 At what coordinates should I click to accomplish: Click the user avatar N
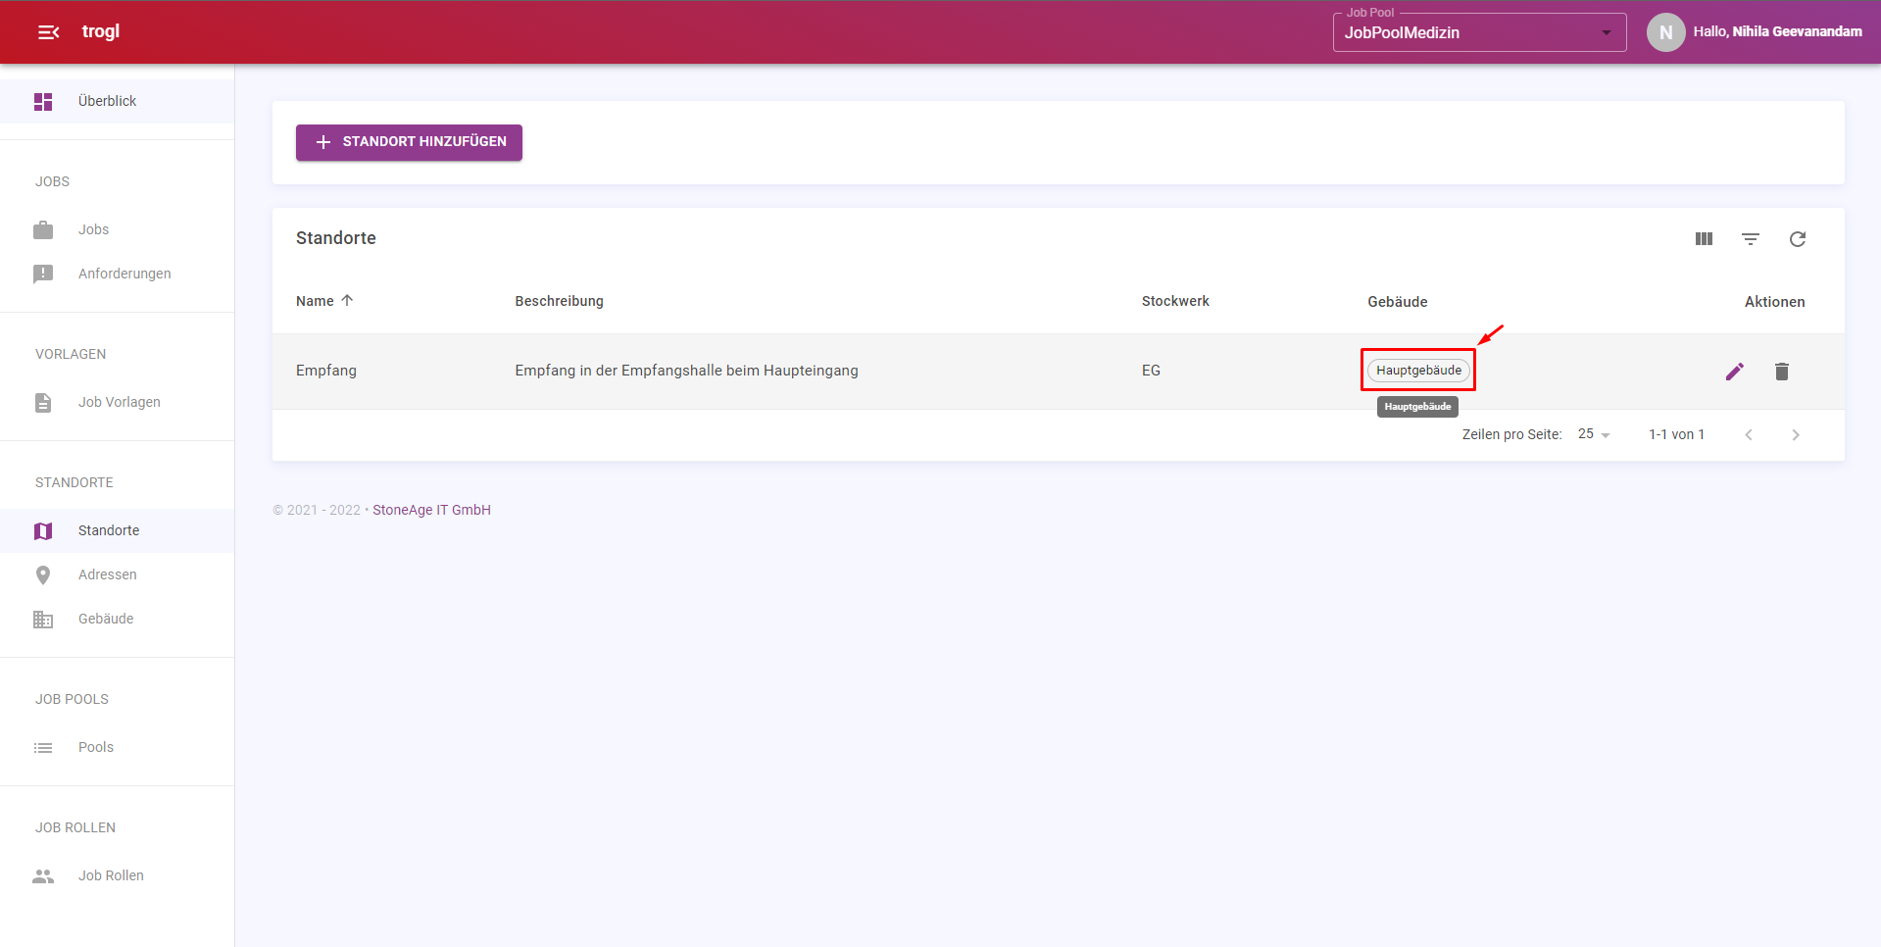[1666, 32]
